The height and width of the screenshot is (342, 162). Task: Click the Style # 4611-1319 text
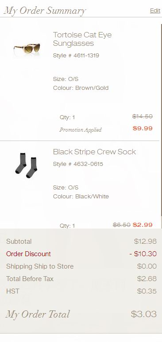76,56
